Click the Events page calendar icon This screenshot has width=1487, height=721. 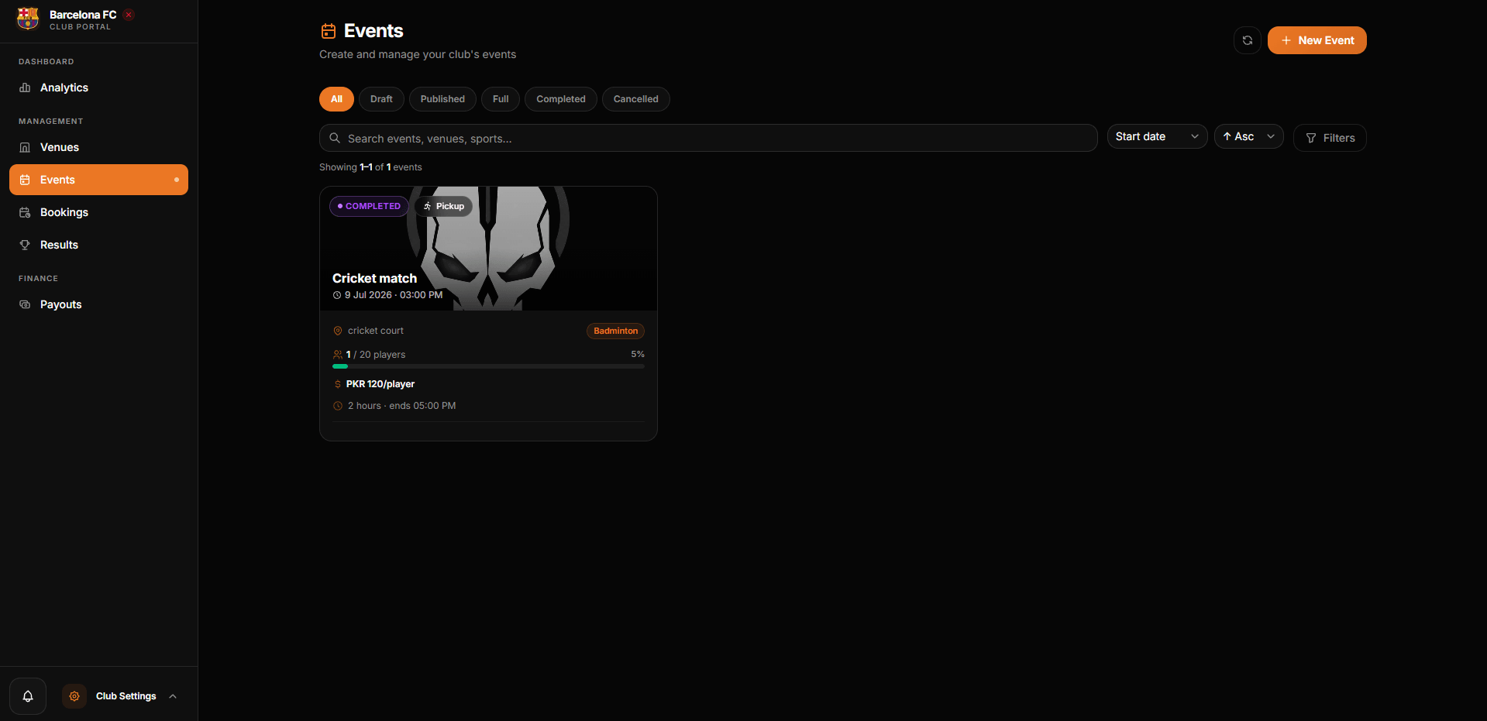coord(329,31)
